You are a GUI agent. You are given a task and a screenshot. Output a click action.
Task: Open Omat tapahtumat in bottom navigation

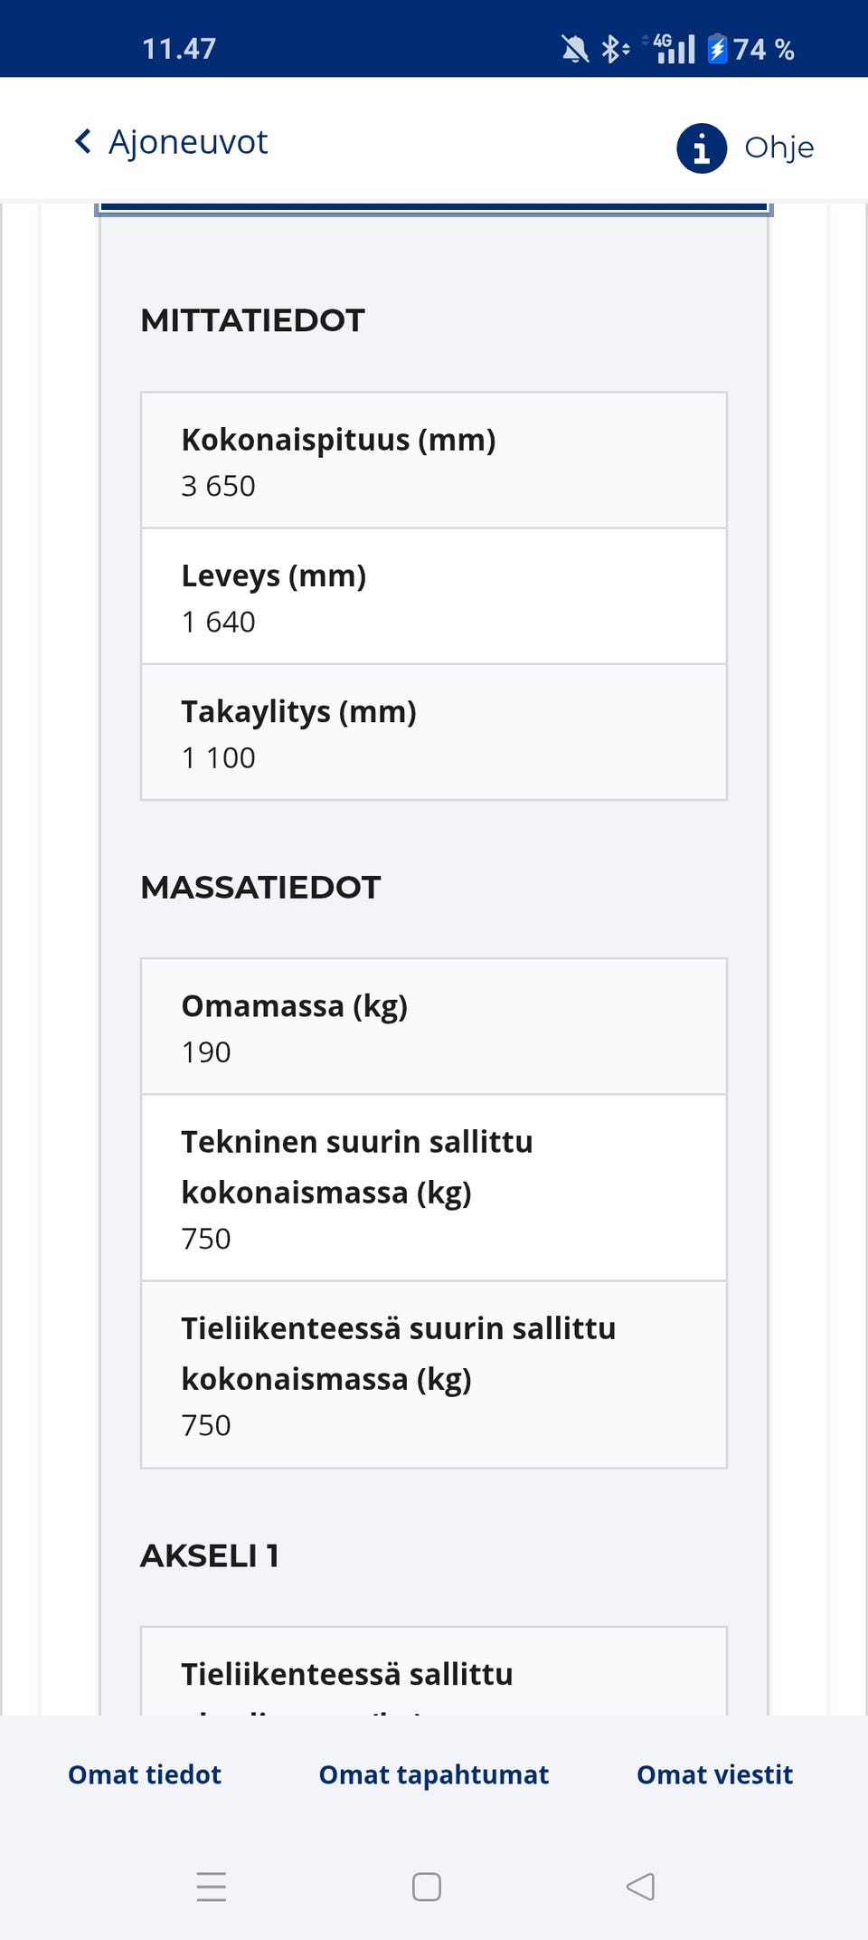pyautogui.click(x=432, y=1774)
